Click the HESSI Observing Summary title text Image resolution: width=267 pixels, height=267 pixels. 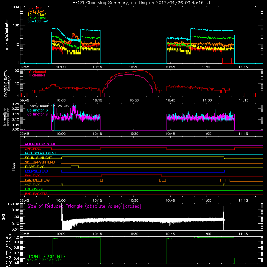point(141,3)
